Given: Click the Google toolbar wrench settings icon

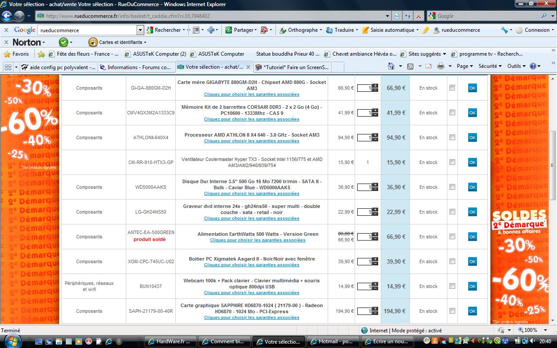Looking at the screenshot, I should [504, 30].
